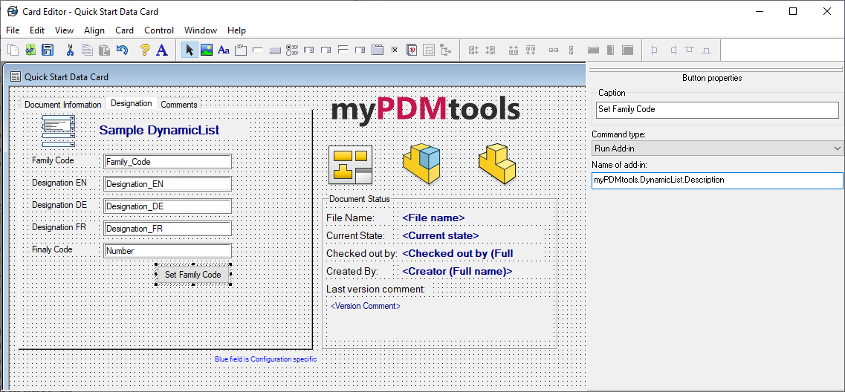Expand the Command type dropdown
845x392 pixels.
click(716, 148)
